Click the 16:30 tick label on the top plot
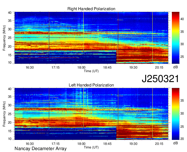This screenshot has height=152, width=187. coord(30,67)
